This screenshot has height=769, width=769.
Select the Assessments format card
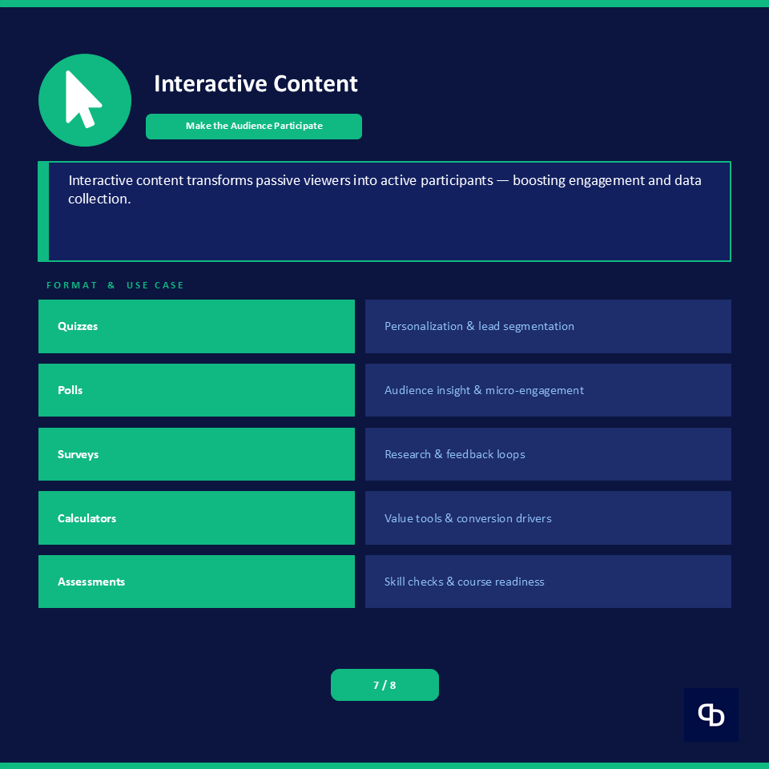click(196, 582)
